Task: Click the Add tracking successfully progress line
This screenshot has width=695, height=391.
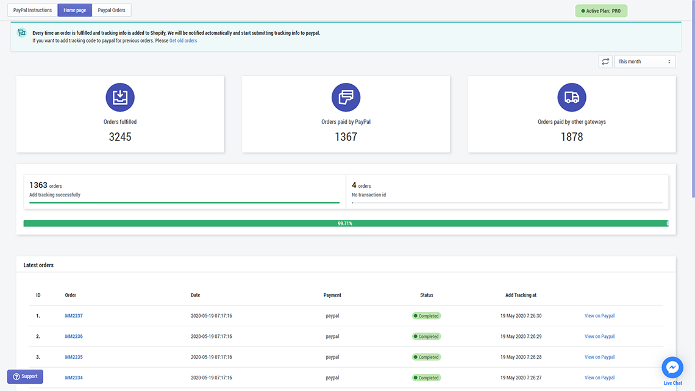Action: (184, 203)
